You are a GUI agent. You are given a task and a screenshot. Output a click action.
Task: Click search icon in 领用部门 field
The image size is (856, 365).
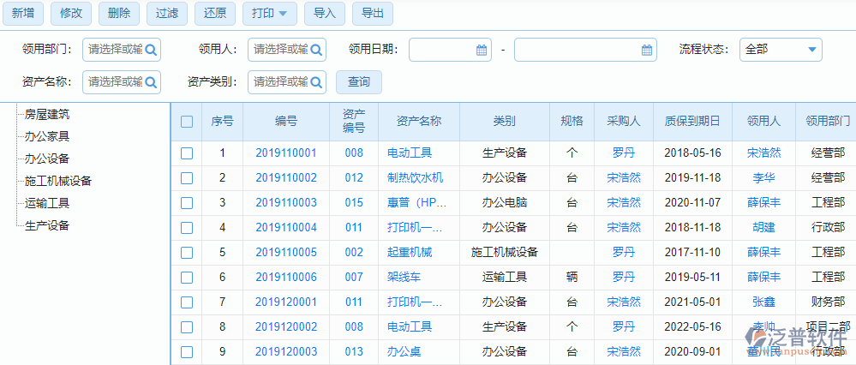pos(151,50)
